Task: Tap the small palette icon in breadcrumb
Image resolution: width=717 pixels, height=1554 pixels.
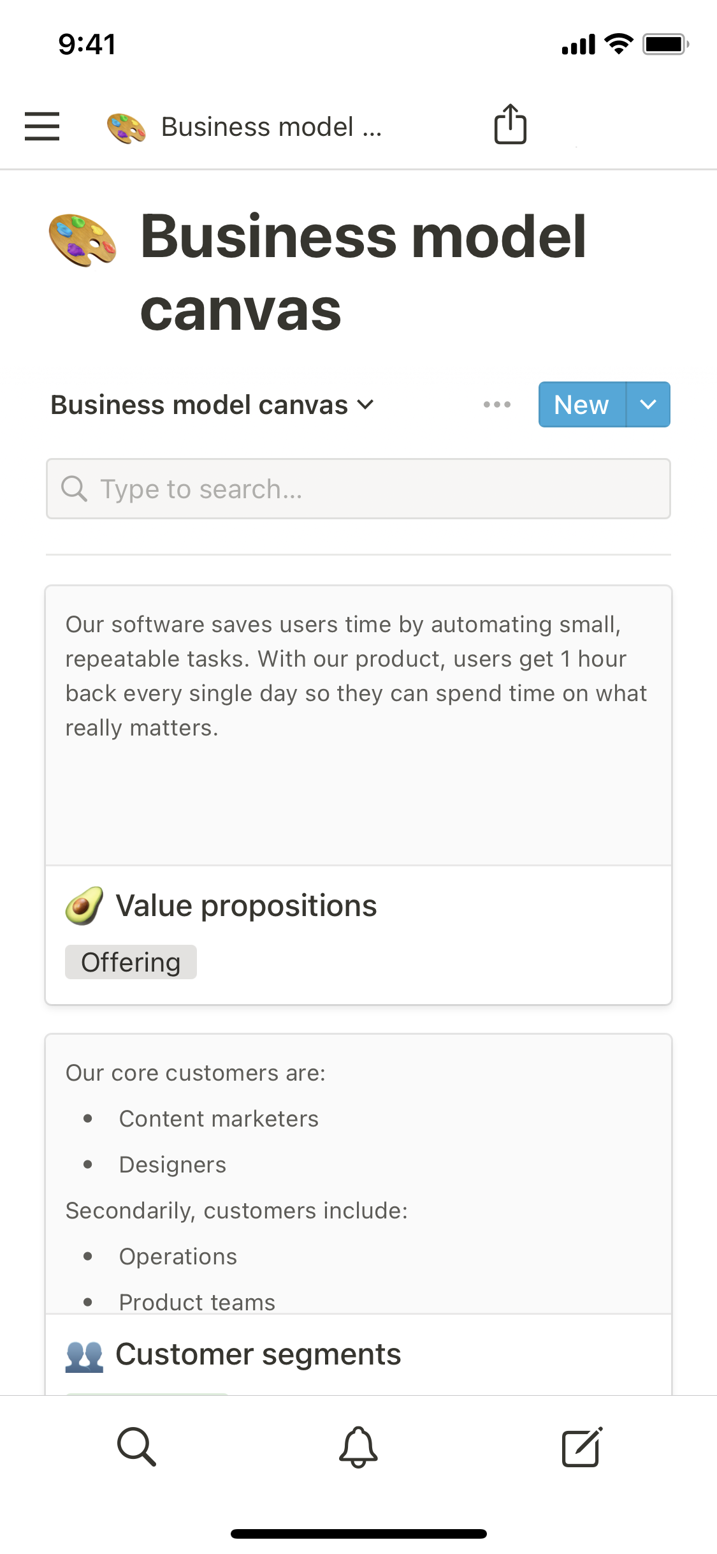Action: pos(126,128)
